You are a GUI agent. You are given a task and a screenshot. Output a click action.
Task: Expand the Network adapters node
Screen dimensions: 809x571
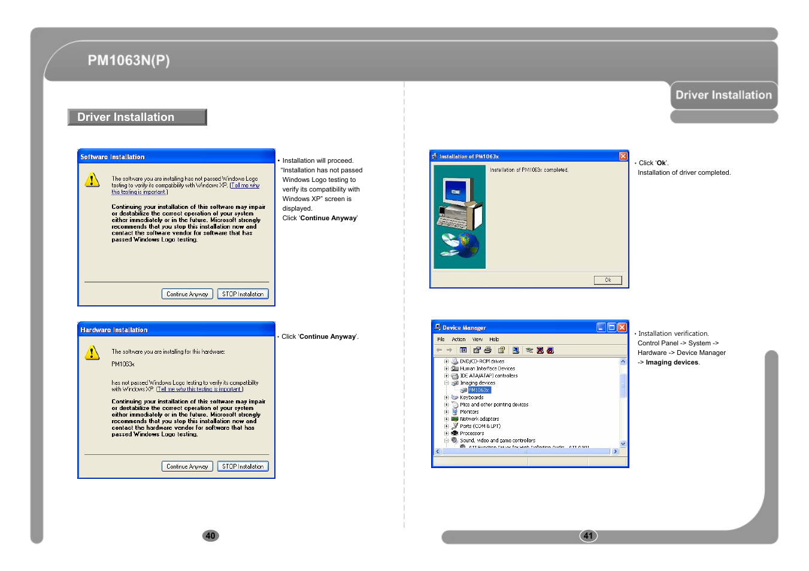point(446,419)
